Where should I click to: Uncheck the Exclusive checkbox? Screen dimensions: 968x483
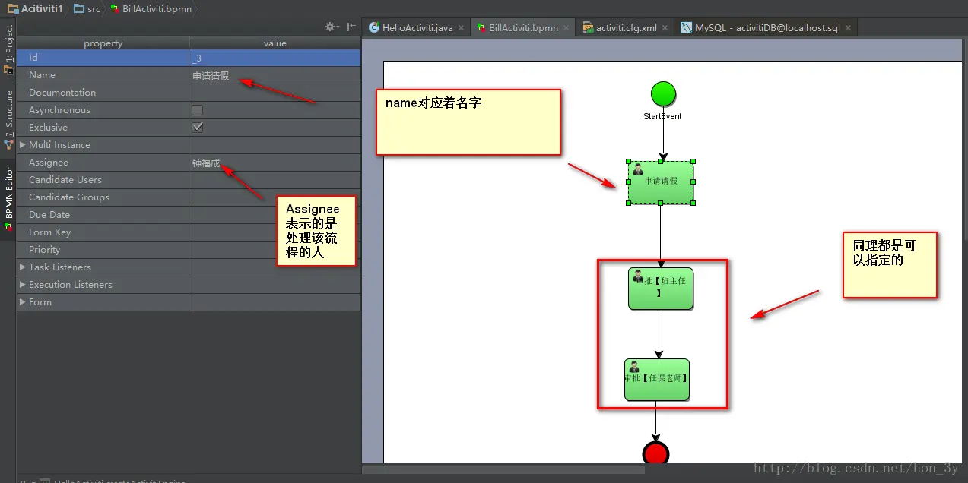[198, 128]
